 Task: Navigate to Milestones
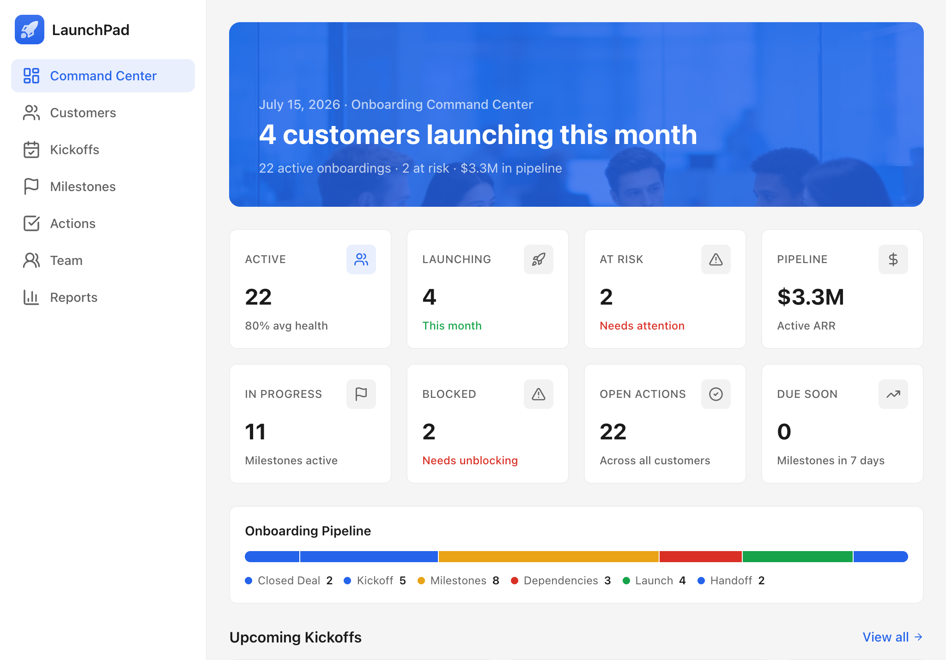coord(103,186)
